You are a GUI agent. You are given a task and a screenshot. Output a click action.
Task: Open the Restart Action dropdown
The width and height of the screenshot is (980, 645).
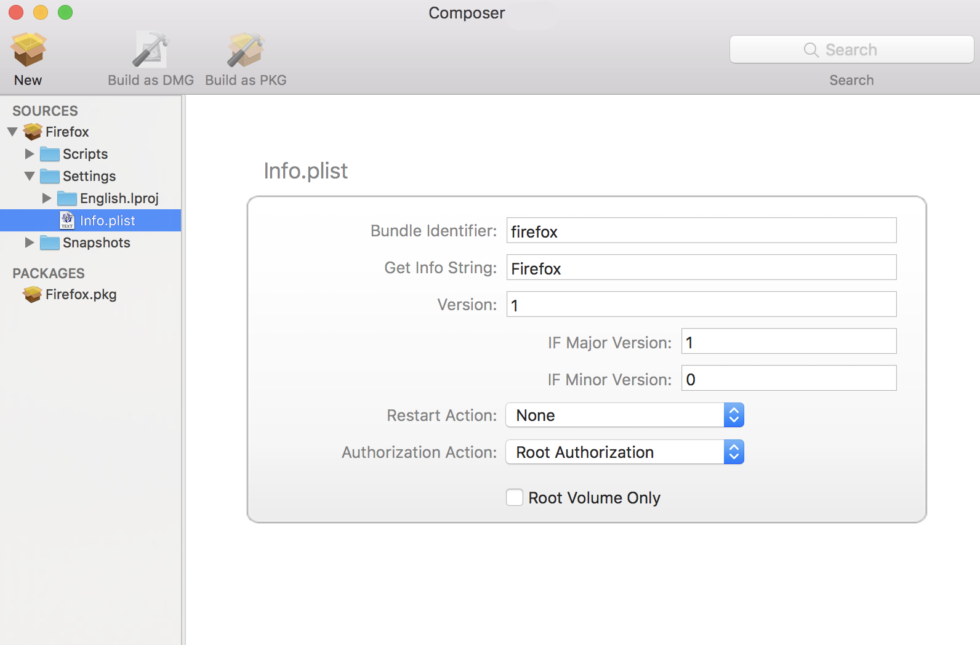point(624,415)
